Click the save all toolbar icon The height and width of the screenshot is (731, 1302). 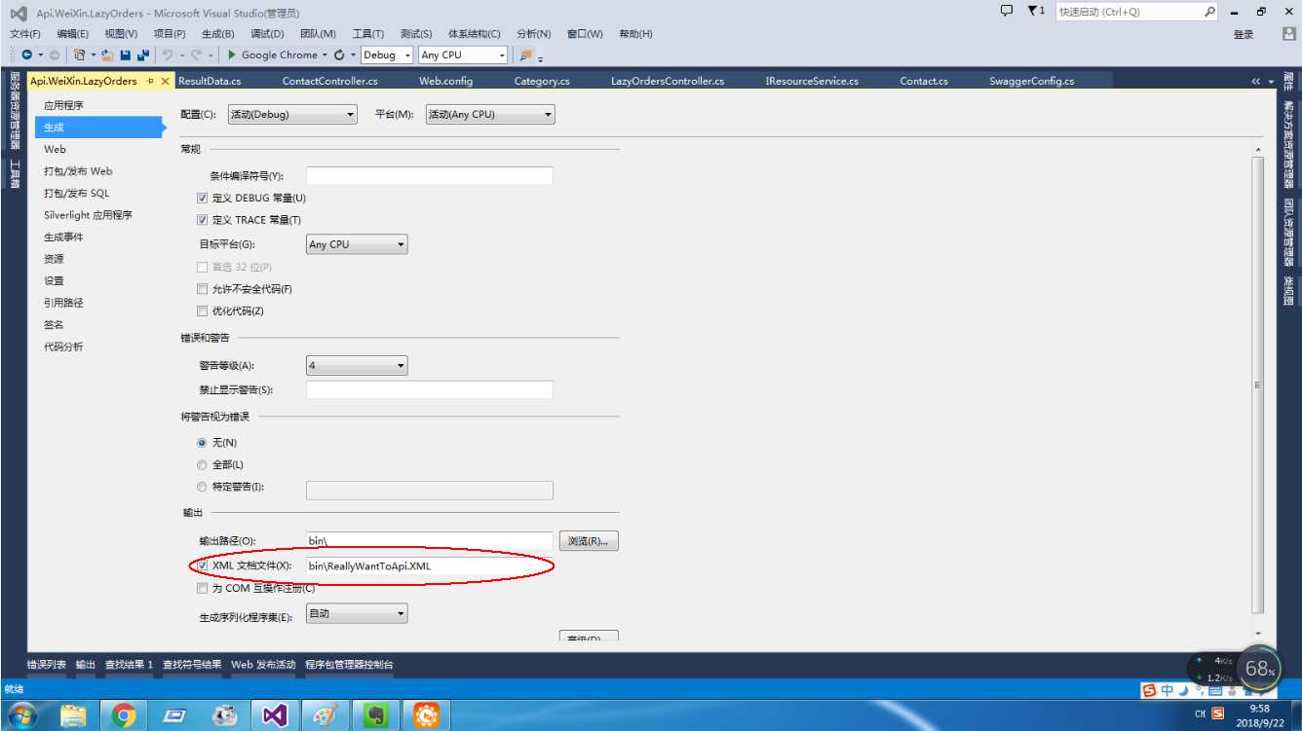pos(143,55)
